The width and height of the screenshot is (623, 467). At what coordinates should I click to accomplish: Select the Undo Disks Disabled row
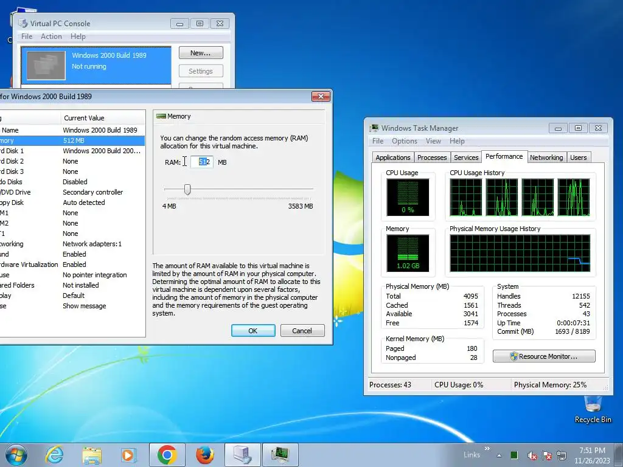point(72,182)
